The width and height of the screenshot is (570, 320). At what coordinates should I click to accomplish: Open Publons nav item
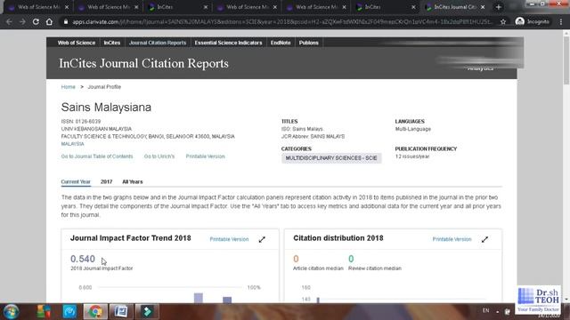point(309,43)
